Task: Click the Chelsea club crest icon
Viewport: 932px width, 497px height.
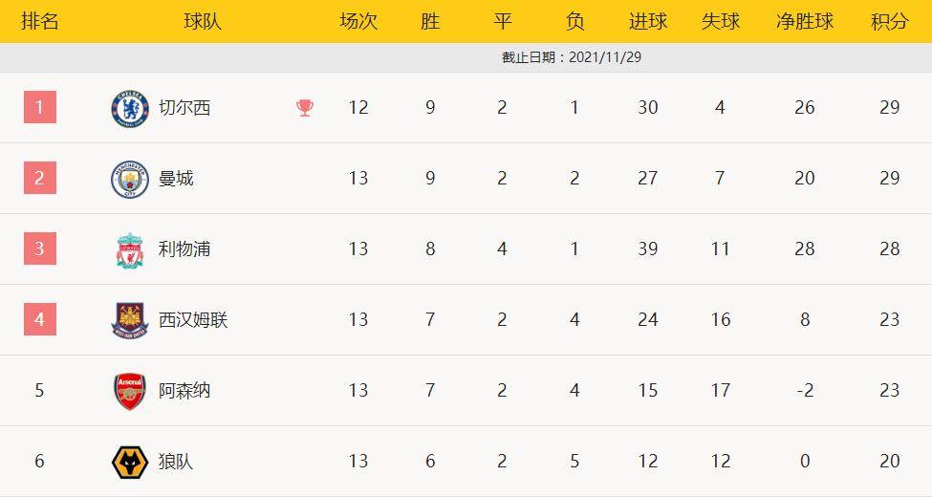Action: pos(130,108)
